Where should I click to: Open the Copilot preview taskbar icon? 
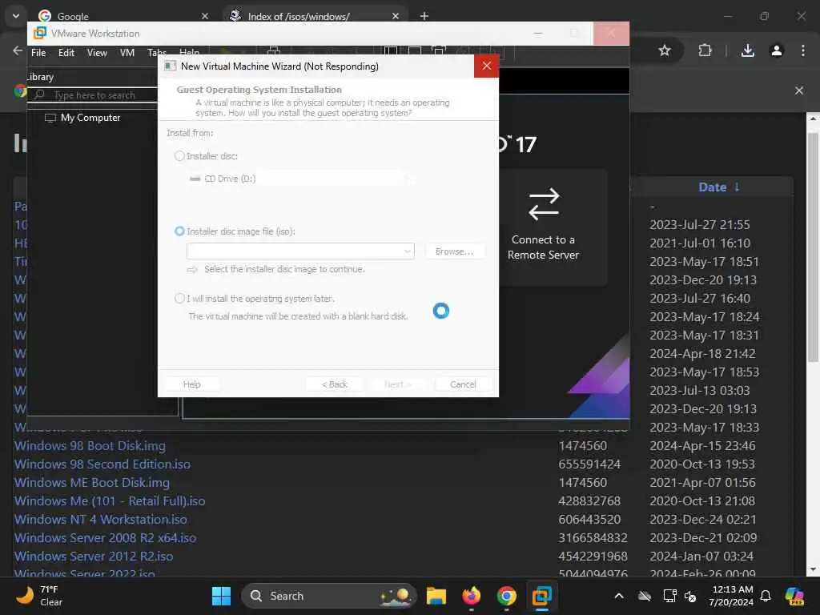[794, 596]
